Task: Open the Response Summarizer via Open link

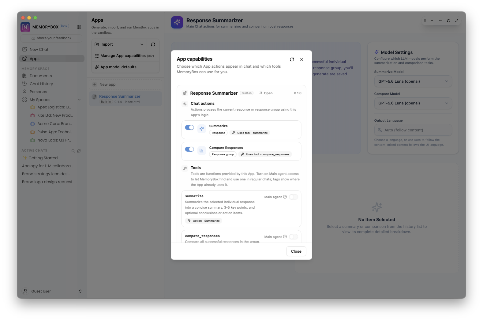Action: pyautogui.click(x=266, y=93)
